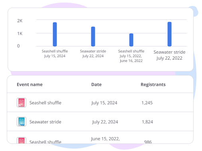Click the 2K axis label on the chart

[20, 21]
